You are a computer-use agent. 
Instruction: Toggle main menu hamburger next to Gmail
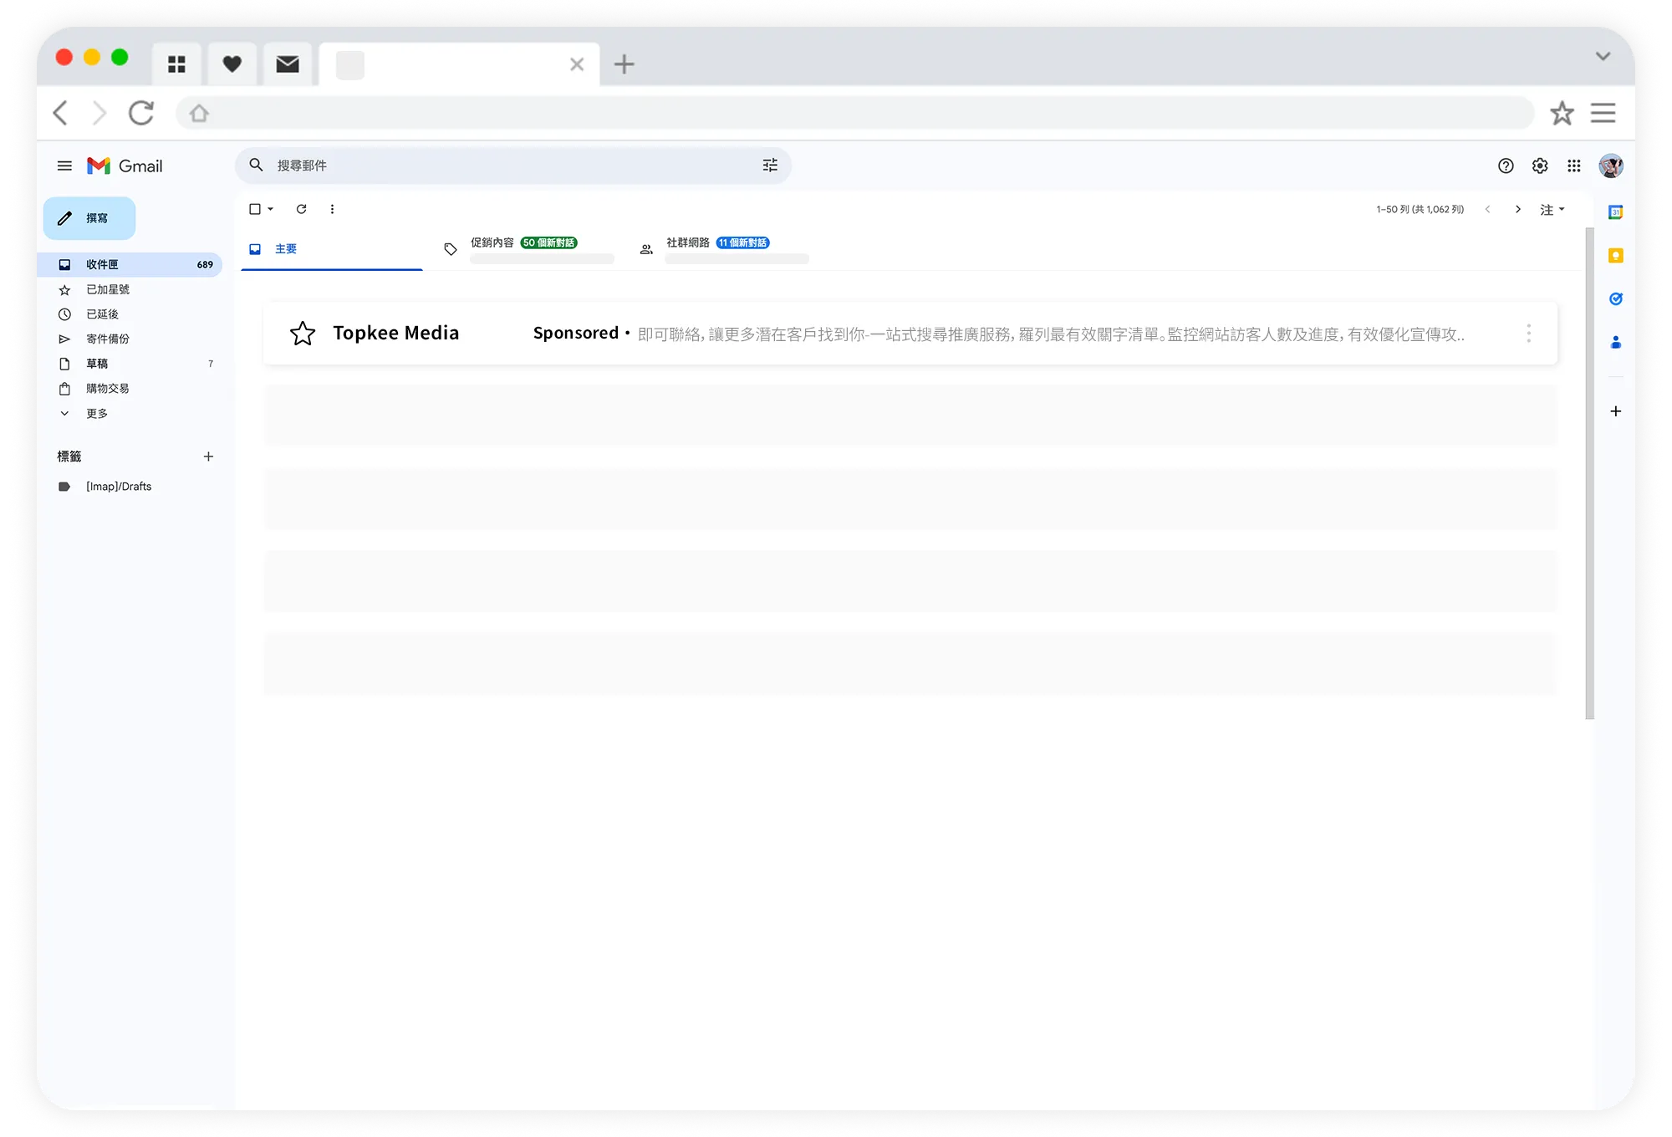point(64,166)
